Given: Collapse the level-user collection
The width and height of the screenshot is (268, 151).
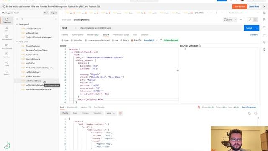Looking at the screenshot, I should pyautogui.click(x=17, y=42).
